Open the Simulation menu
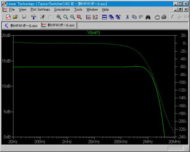 (x=62, y=9)
